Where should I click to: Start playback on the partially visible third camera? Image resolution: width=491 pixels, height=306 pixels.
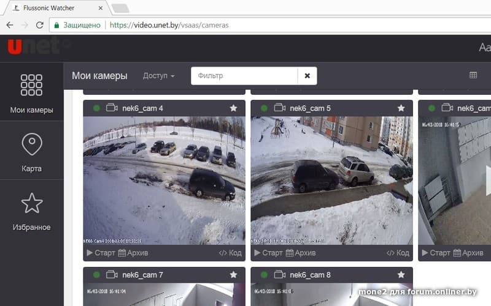click(x=436, y=253)
